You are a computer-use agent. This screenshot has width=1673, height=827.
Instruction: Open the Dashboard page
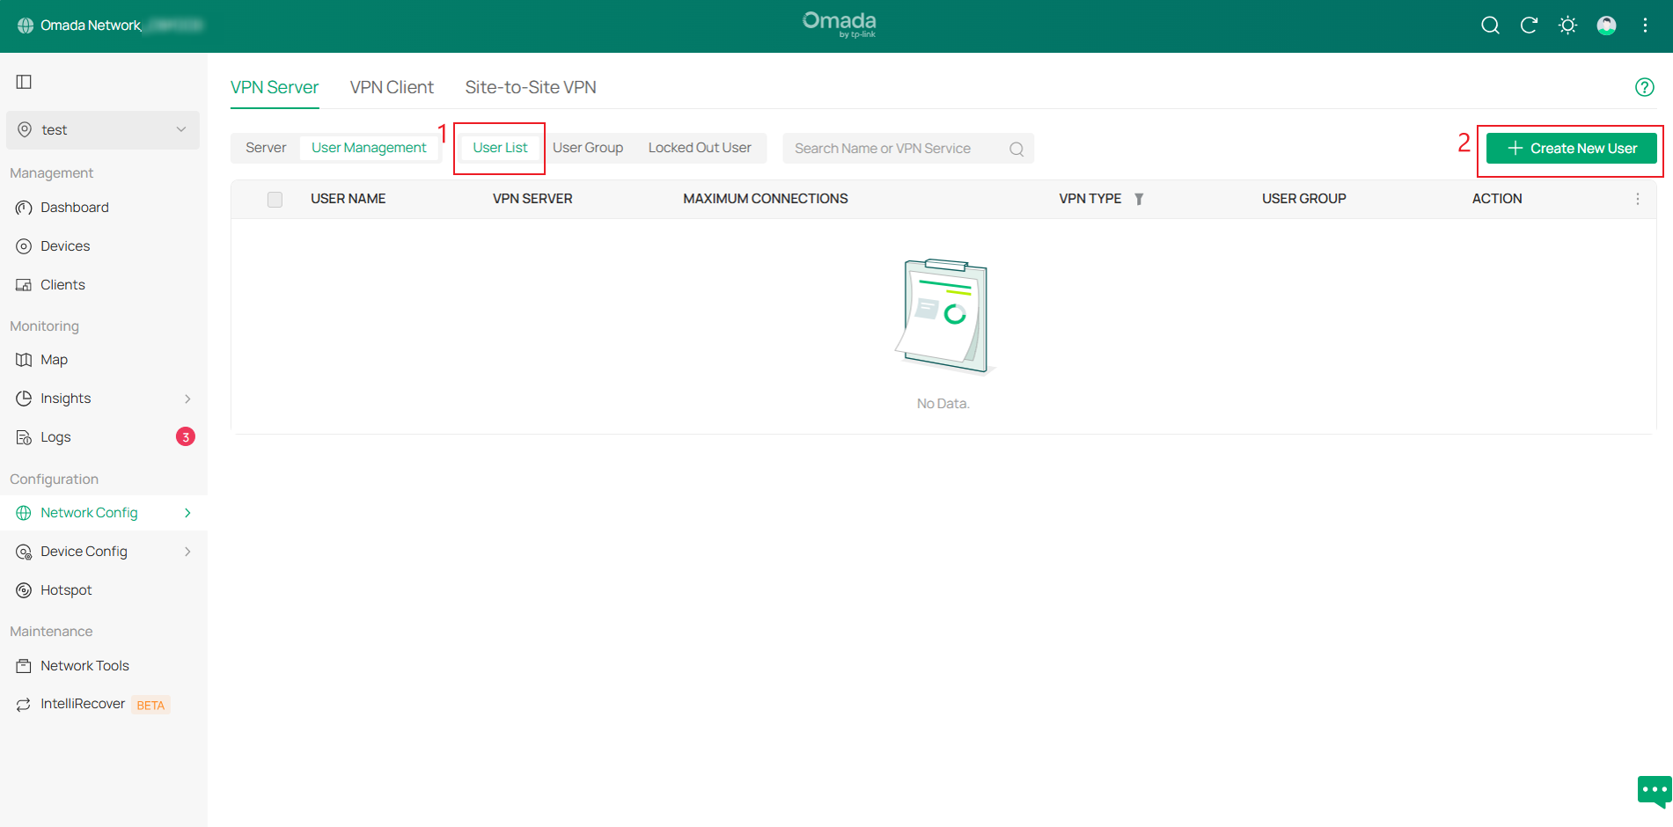74,207
